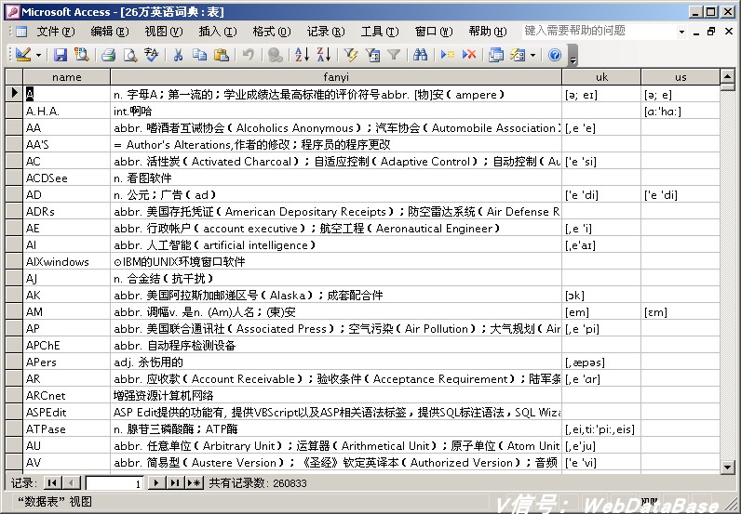Image resolution: width=741 pixels, height=514 pixels.
Task: Click the New Record toolbar icon
Action: tap(447, 55)
